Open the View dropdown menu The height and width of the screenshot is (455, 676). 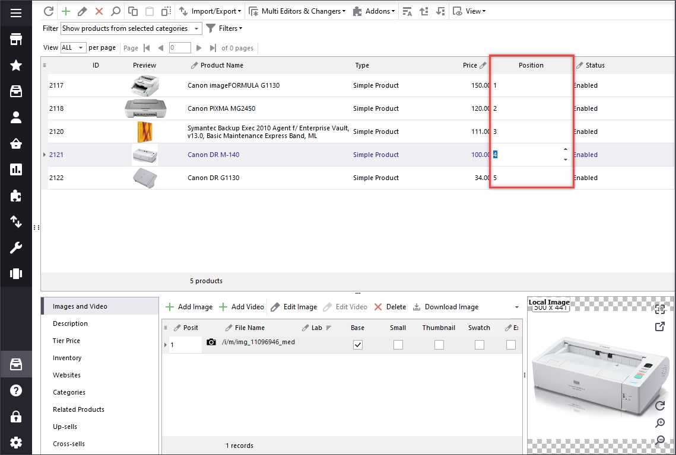coord(469,11)
